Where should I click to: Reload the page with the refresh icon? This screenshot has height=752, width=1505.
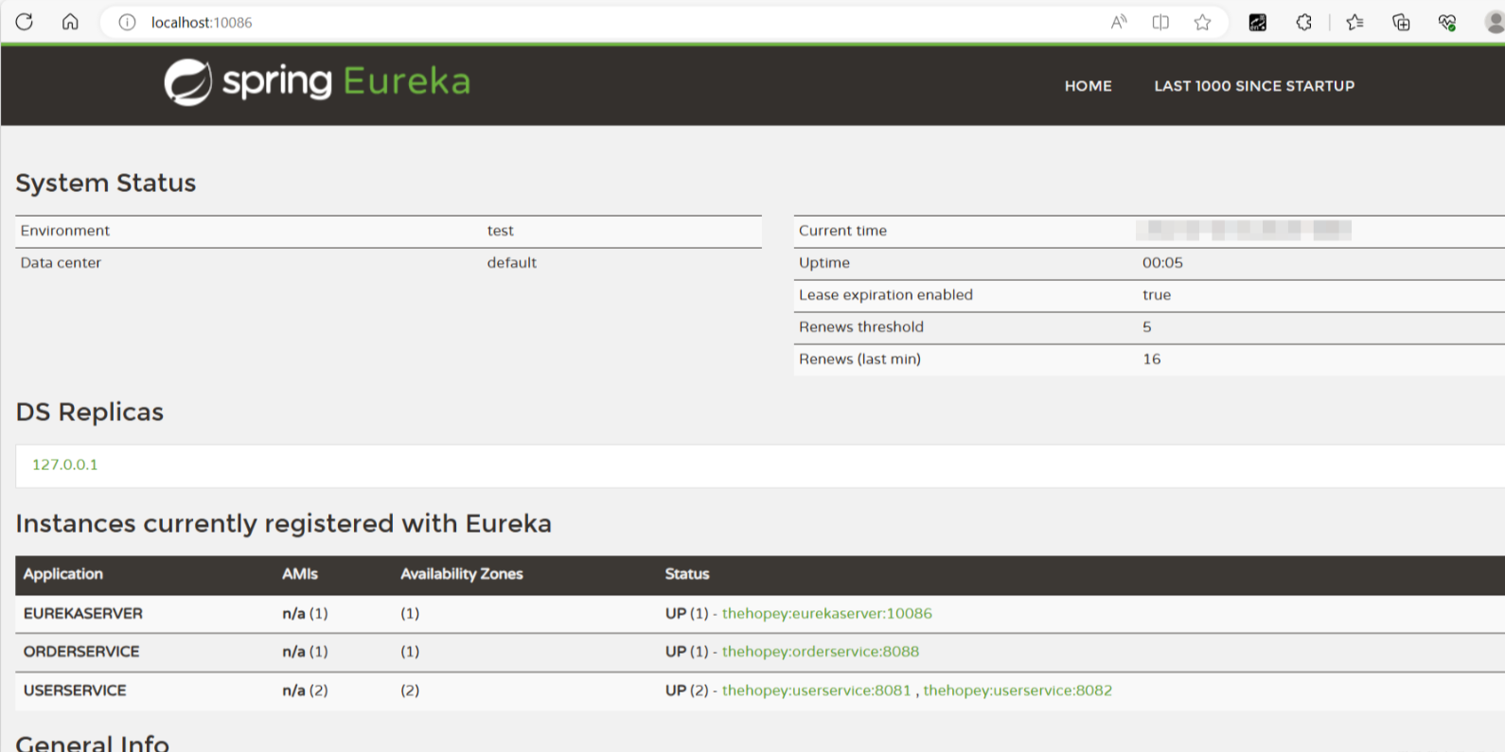pyautogui.click(x=25, y=22)
